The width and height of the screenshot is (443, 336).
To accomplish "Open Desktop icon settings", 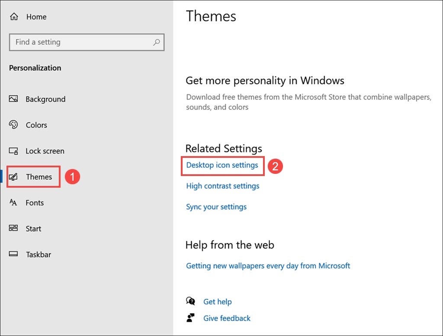I will [x=222, y=166].
